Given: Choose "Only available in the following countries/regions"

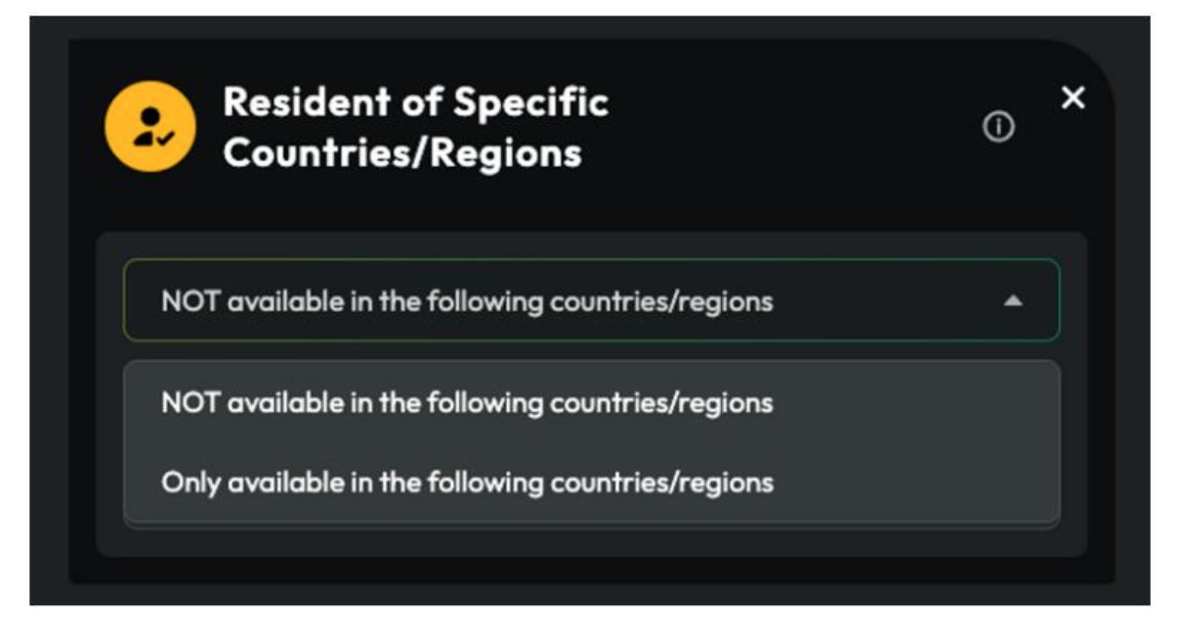Looking at the screenshot, I should pyautogui.click(x=467, y=482).
